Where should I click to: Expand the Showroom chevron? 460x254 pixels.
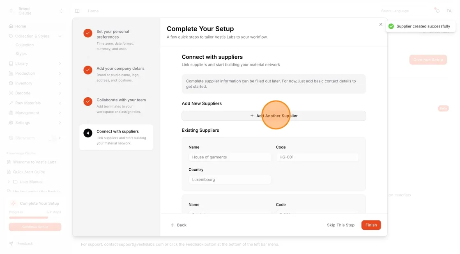(x=60, y=138)
